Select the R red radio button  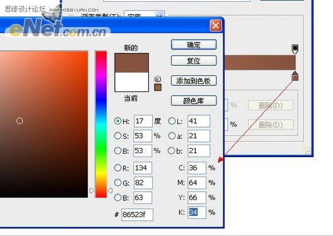coord(118,168)
